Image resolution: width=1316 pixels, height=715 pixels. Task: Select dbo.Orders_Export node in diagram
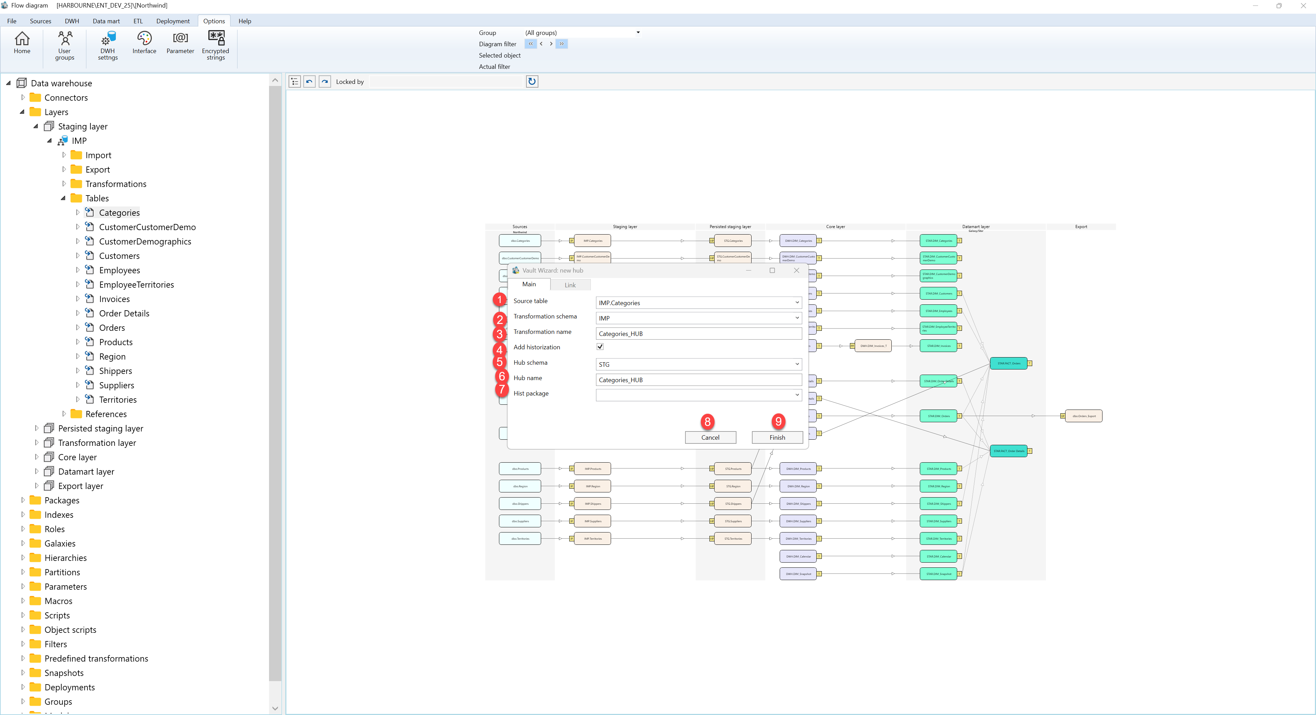(x=1084, y=416)
